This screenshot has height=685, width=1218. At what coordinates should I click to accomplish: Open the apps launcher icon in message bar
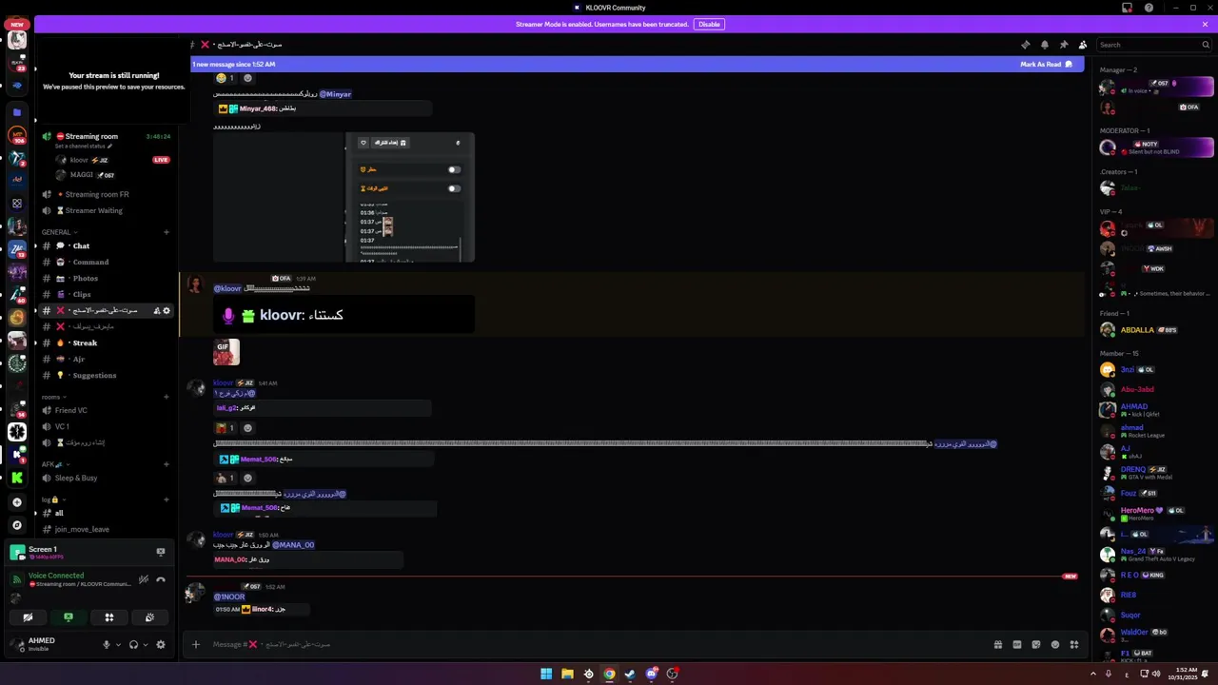[x=1074, y=644]
